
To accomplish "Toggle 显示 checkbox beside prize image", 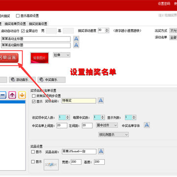I will [33, 162].
